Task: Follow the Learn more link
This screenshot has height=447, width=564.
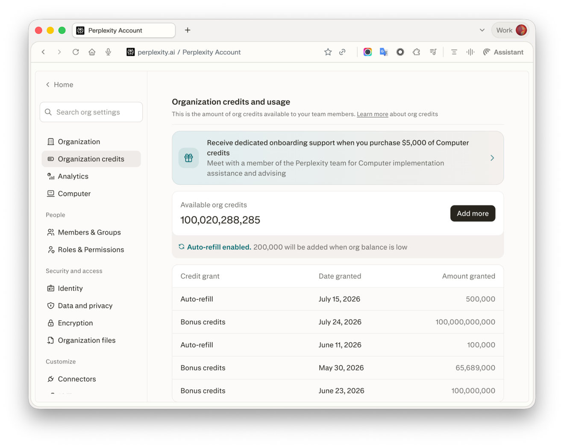Action: (372, 114)
